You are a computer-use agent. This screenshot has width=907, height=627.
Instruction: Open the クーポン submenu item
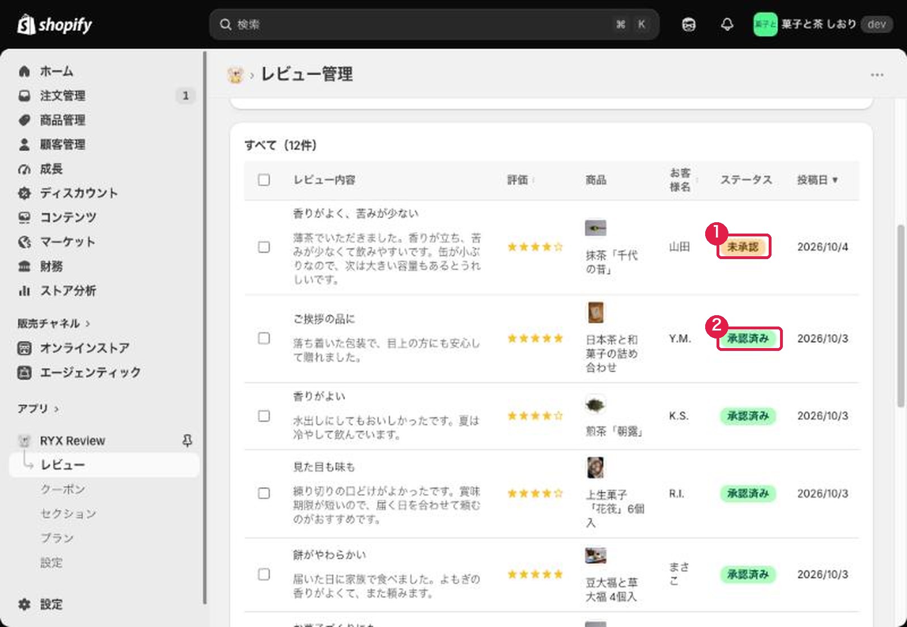coord(62,489)
